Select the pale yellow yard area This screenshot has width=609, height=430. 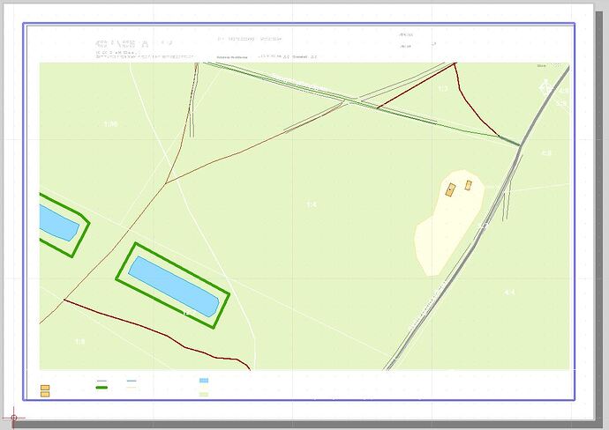pyautogui.click(x=449, y=223)
